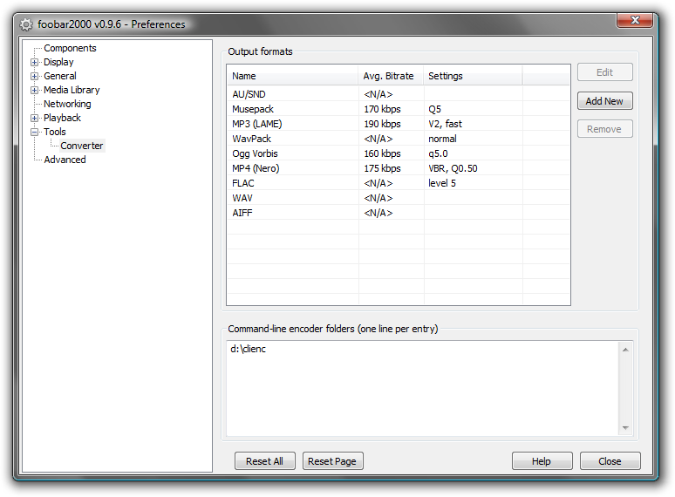Expand the General tree node
This screenshot has height=497, width=675.
(x=35, y=77)
